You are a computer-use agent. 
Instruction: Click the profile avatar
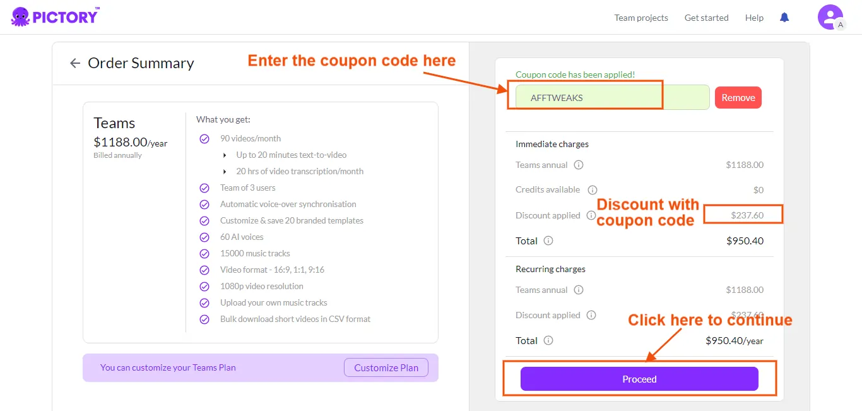click(830, 16)
